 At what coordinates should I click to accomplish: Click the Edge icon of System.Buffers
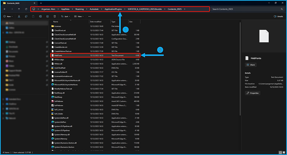tap(52, 122)
